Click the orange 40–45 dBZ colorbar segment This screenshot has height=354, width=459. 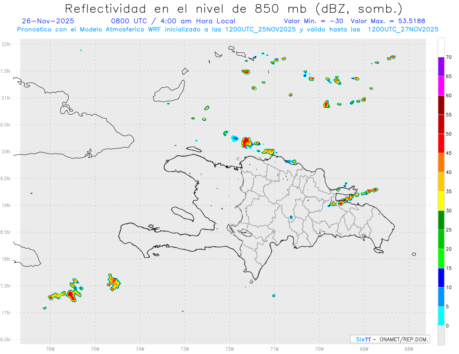[x=441, y=163]
